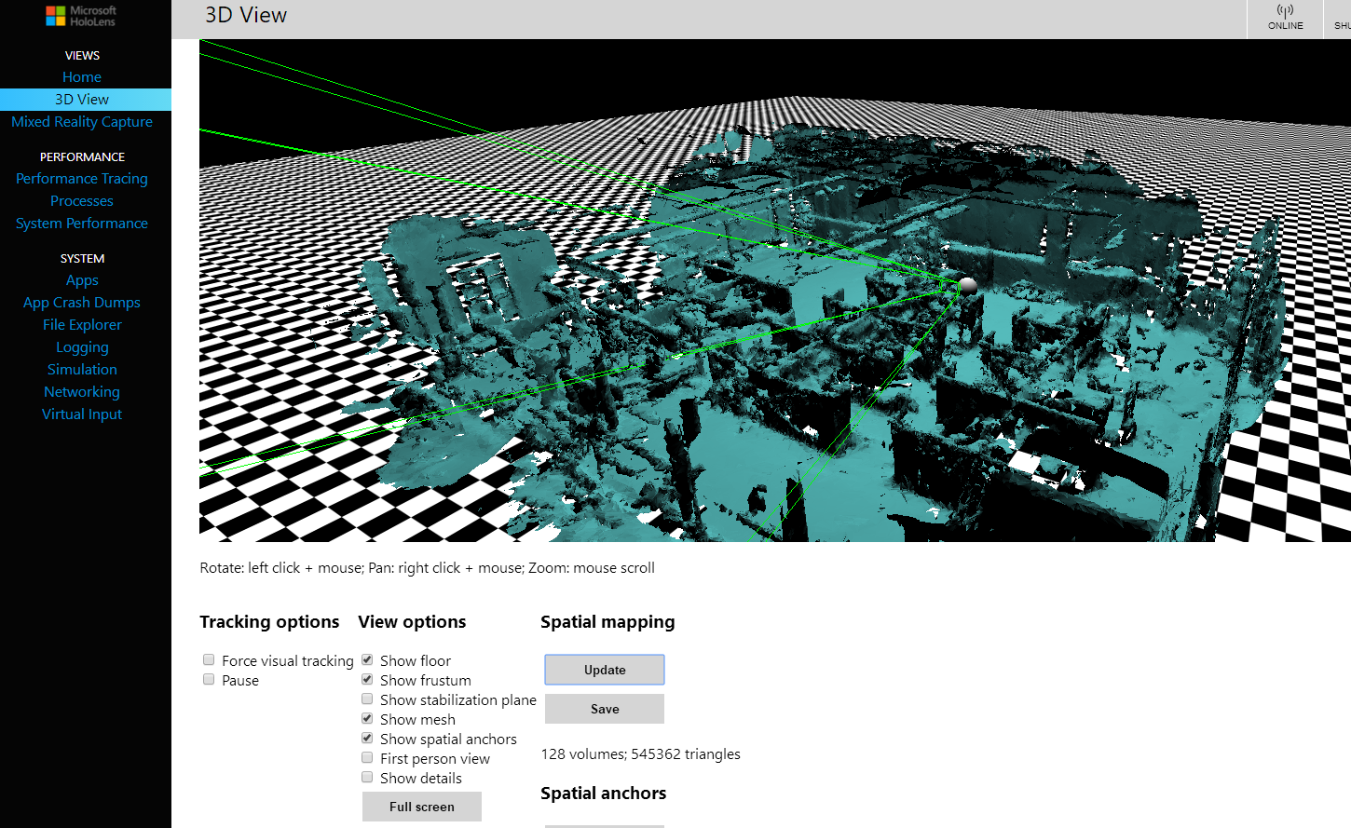Toggle Show spatial anchors checkbox

point(367,738)
